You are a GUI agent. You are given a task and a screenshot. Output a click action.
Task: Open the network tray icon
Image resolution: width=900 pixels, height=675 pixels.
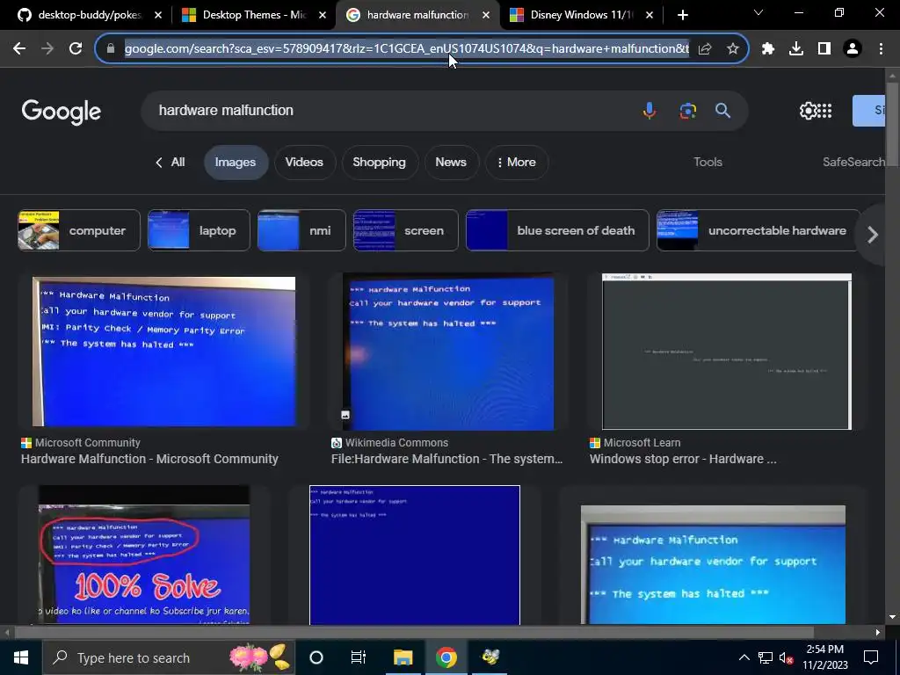(766, 657)
